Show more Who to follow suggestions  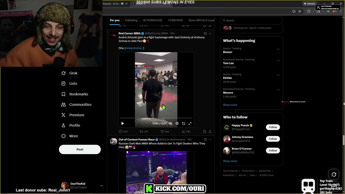(x=230, y=161)
